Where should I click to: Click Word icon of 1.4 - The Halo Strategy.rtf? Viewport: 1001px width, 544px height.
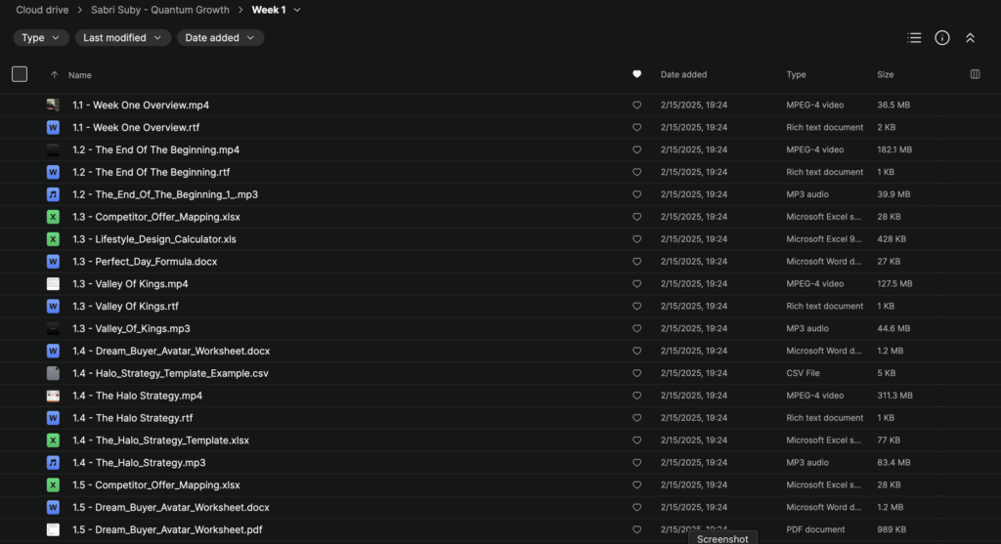pyautogui.click(x=53, y=417)
